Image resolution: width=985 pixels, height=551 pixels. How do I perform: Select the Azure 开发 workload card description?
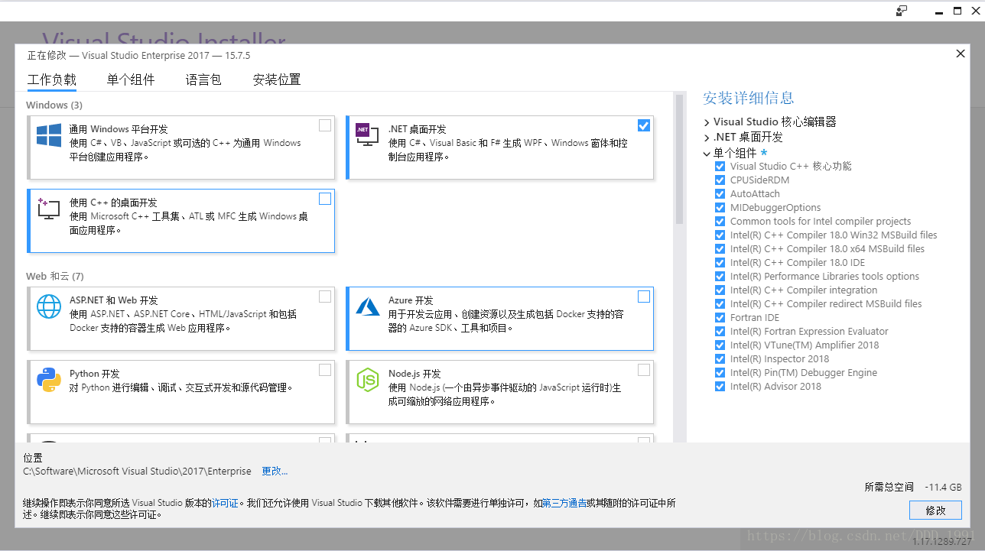point(506,321)
